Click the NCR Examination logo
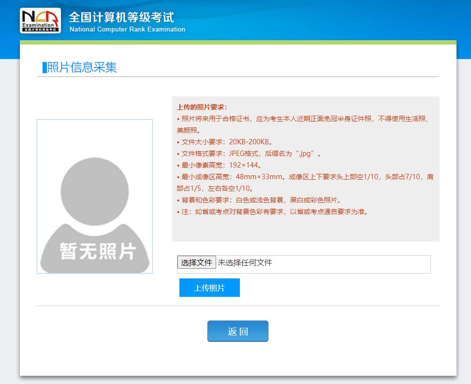471x384 pixels. pyautogui.click(x=40, y=20)
